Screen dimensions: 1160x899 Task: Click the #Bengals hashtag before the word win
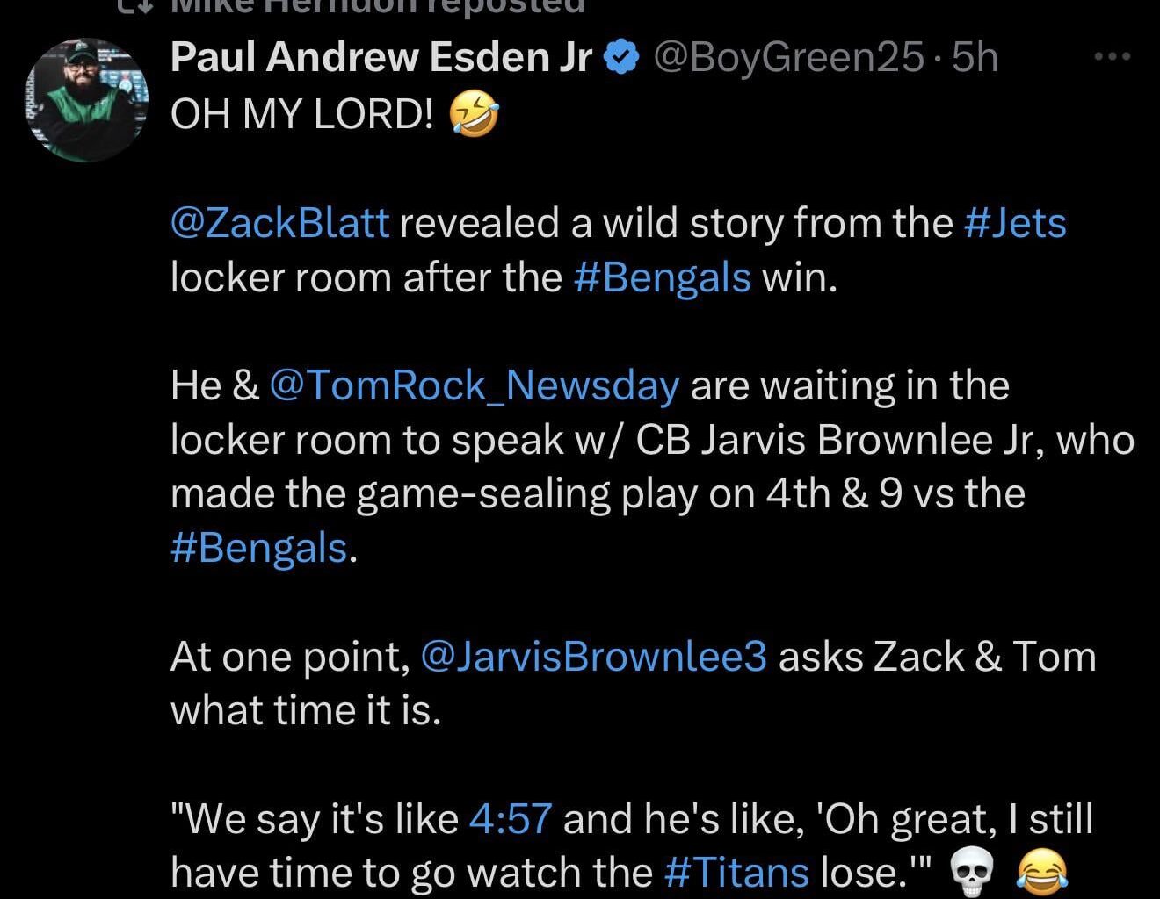tap(663, 277)
